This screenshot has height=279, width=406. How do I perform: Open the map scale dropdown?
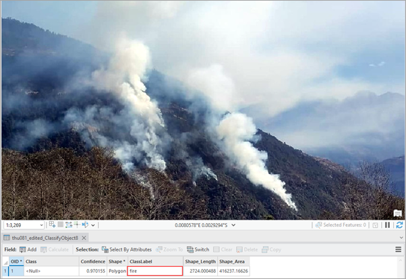tap(41, 225)
